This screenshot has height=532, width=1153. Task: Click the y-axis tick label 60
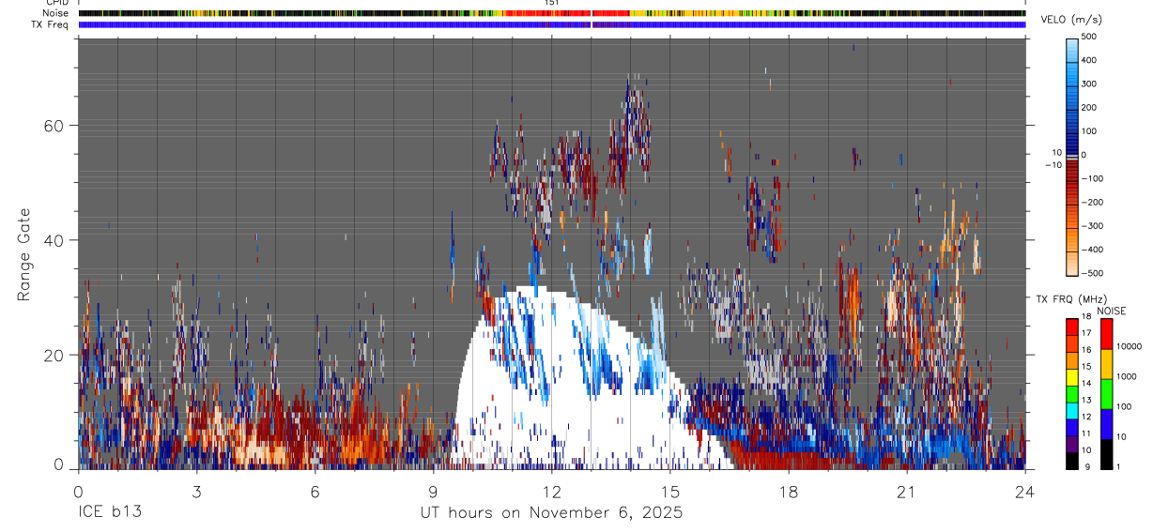pyautogui.click(x=53, y=125)
